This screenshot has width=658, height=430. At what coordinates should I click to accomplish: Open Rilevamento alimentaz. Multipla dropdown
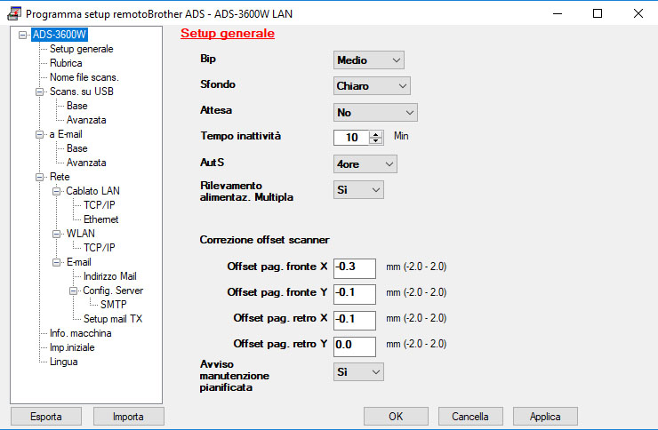(358, 189)
